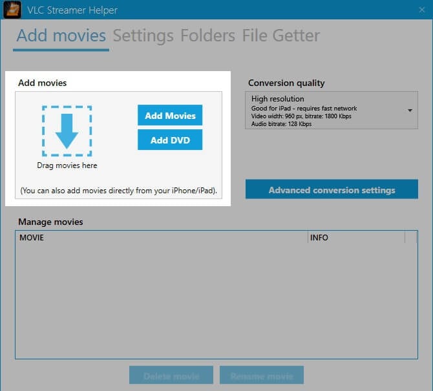Click the VLC Streamer Helper title text
433x391 pixels.
pos(71,10)
